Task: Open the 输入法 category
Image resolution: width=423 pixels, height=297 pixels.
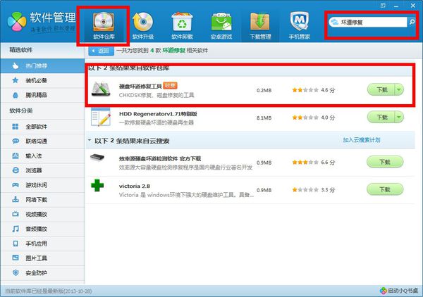Action: click(x=42, y=156)
